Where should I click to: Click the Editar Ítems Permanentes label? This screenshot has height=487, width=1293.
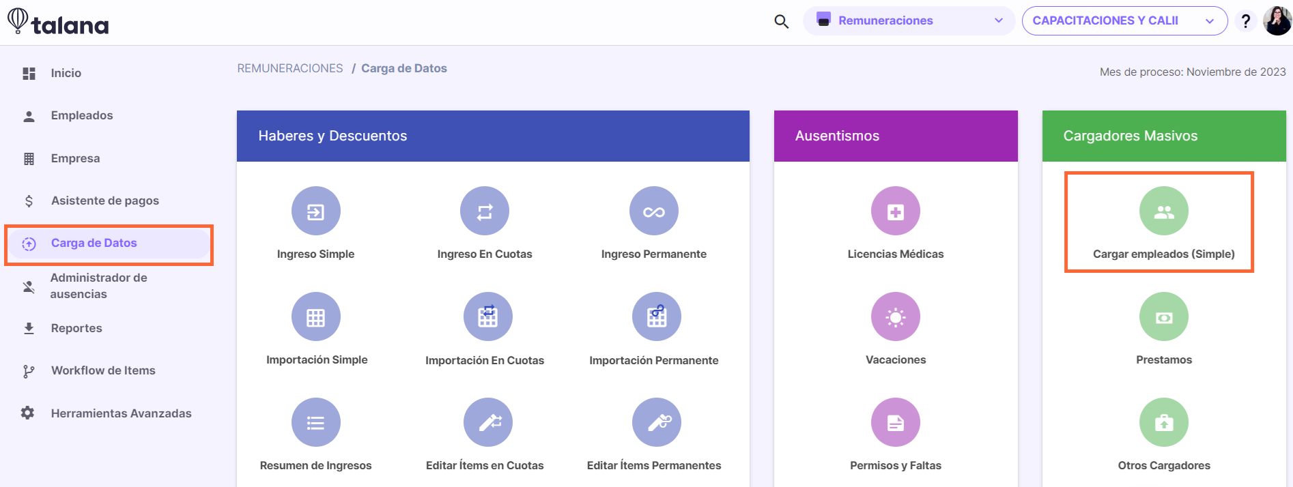654,465
